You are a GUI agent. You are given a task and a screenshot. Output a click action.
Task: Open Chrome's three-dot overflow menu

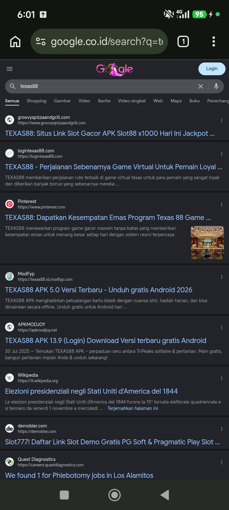point(213,41)
